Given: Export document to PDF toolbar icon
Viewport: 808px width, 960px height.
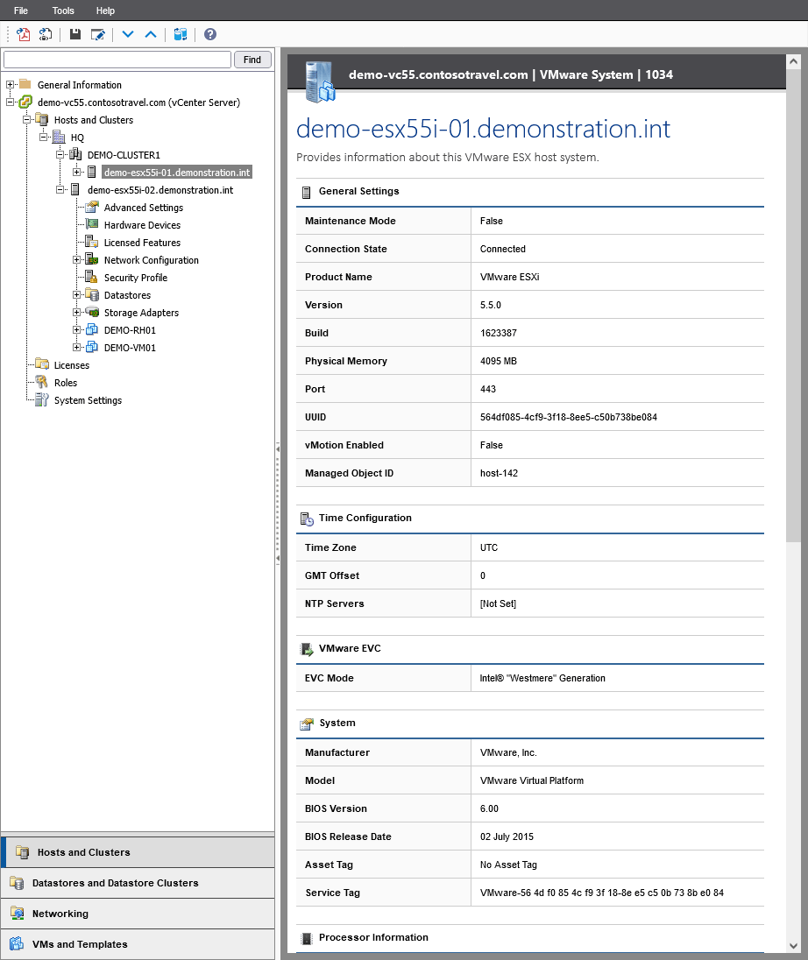Looking at the screenshot, I should click(x=24, y=34).
